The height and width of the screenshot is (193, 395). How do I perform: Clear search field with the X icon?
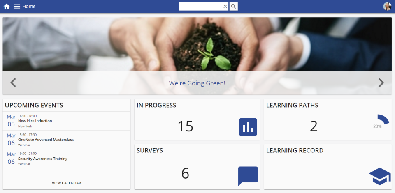pyautogui.click(x=225, y=7)
